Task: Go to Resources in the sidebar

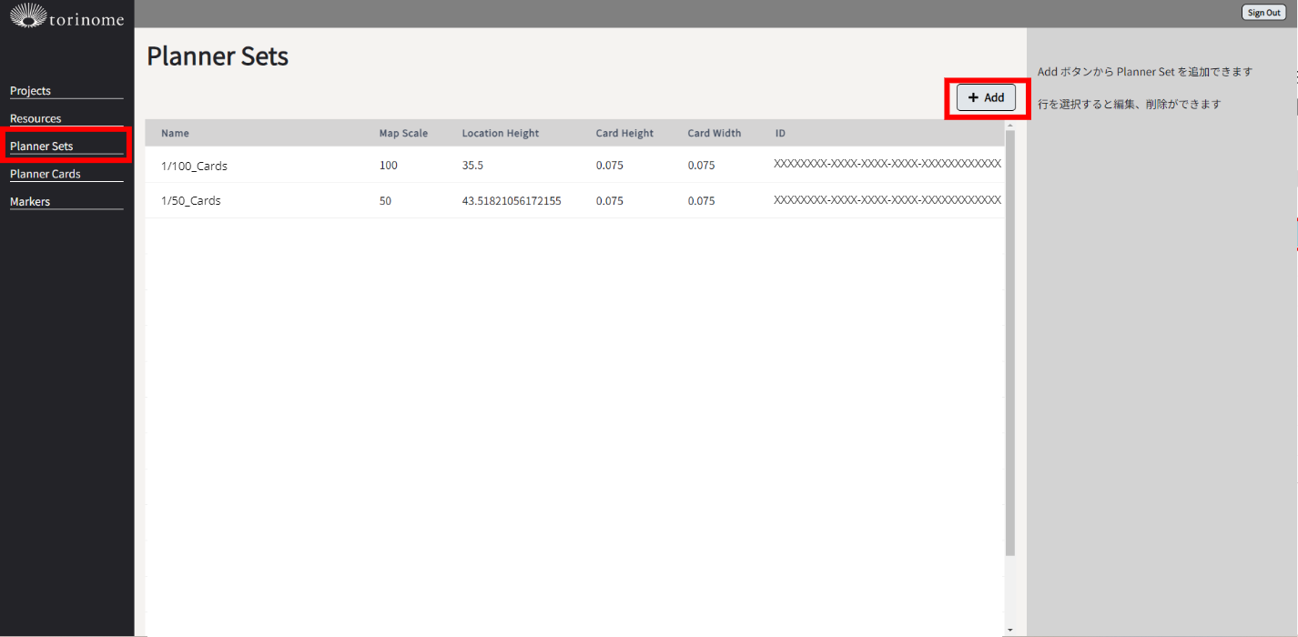Action: coord(35,118)
